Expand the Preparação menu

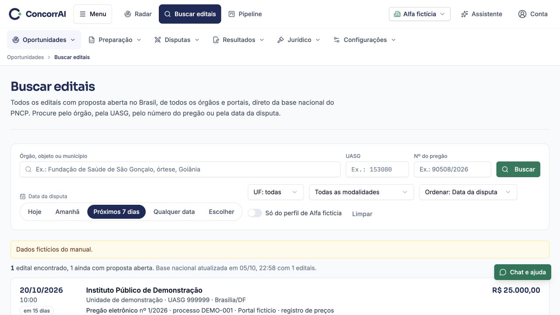tap(115, 40)
